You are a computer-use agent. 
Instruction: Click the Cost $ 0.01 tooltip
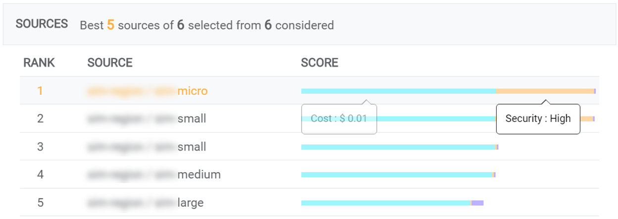click(339, 119)
